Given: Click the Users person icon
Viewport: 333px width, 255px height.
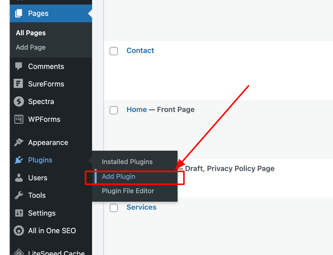Looking at the screenshot, I should coord(19,178).
